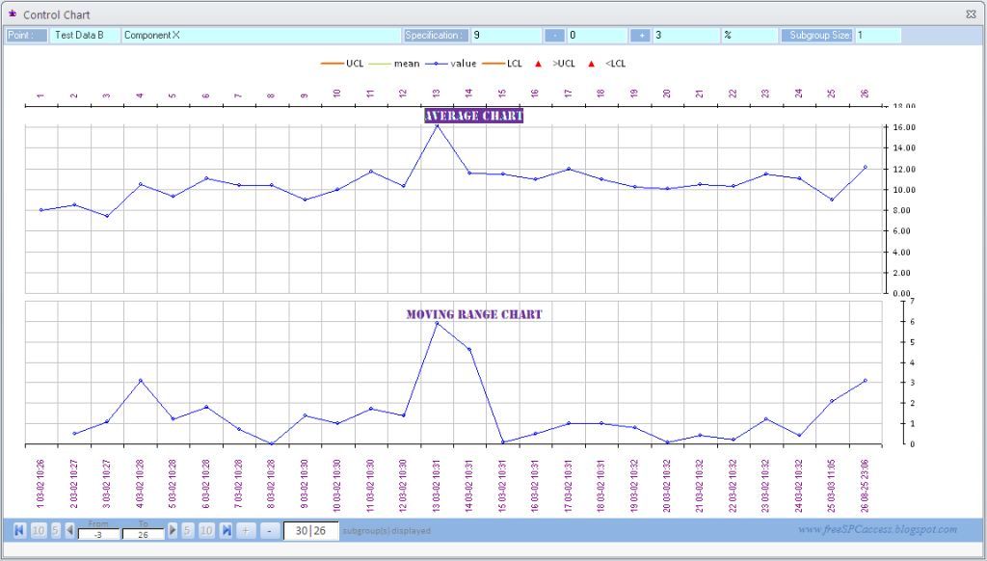Advance forward 10 subgroups
This screenshot has width=987, height=561.
coord(206,530)
